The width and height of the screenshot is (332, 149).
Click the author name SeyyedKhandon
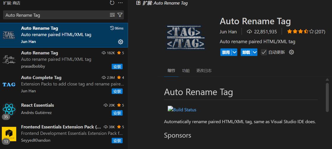click(35, 140)
